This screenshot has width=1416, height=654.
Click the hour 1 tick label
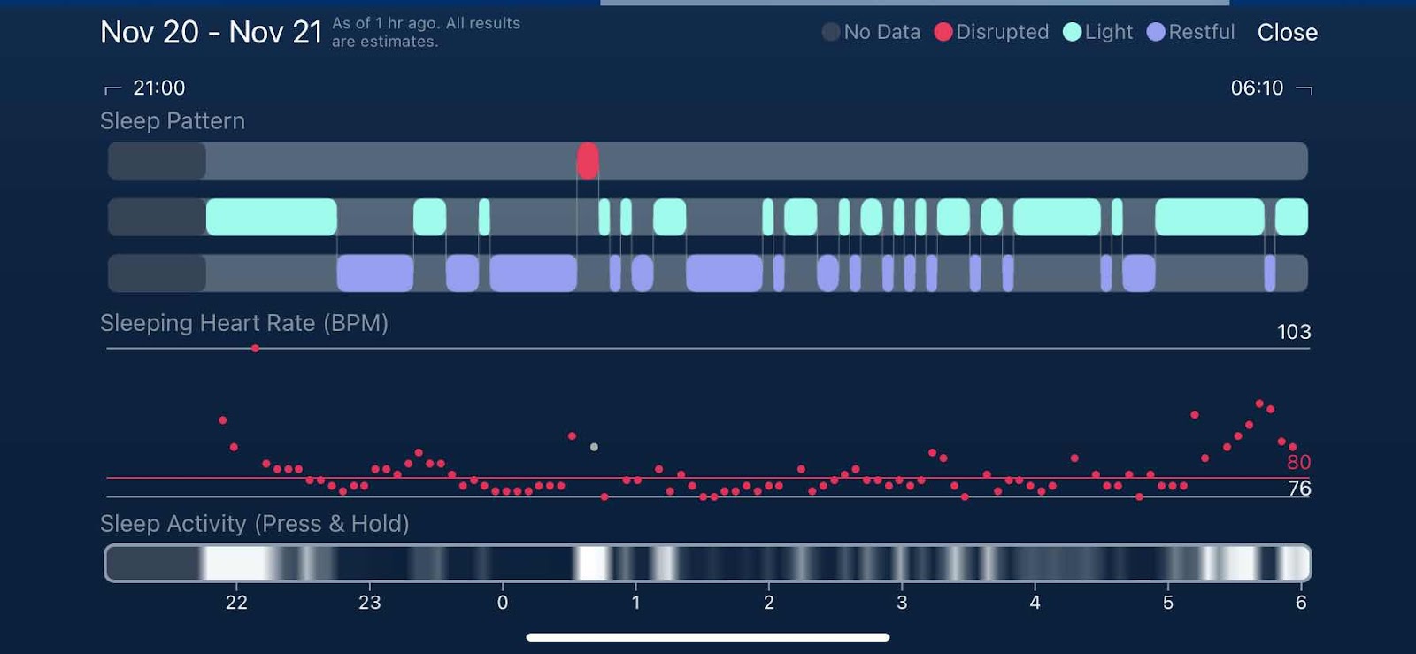click(x=635, y=603)
